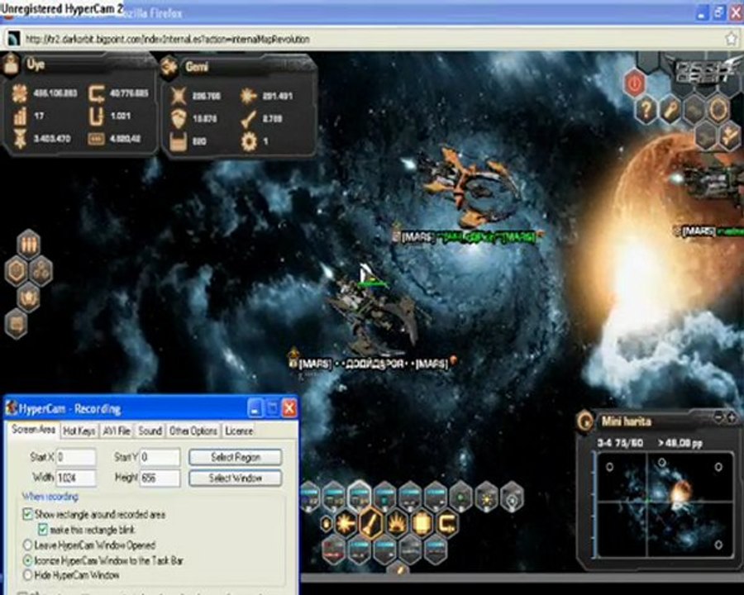Activate the white-bordered highlighted quick slot
The width and height of the screenshot is (744, 595).
coord(360,496)
